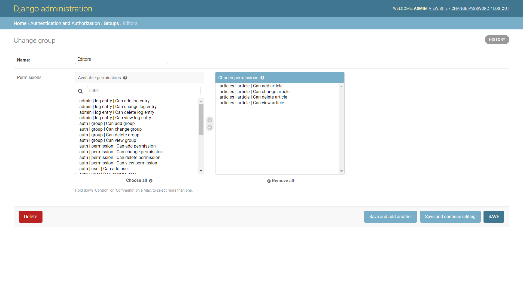The image size is (523, 294).
Task: Open the View Site link
Action: coord(438,8)
